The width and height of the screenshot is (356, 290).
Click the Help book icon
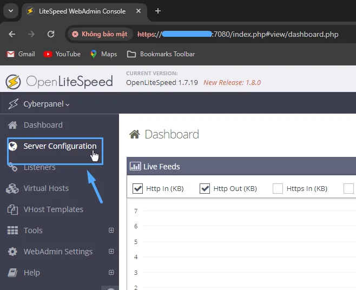(x=12, y=273)
